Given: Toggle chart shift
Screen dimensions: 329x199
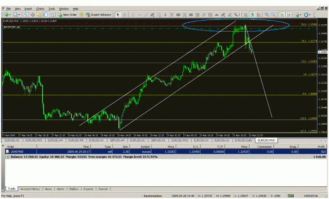Looking at the screenshot, I should [288, 15].
